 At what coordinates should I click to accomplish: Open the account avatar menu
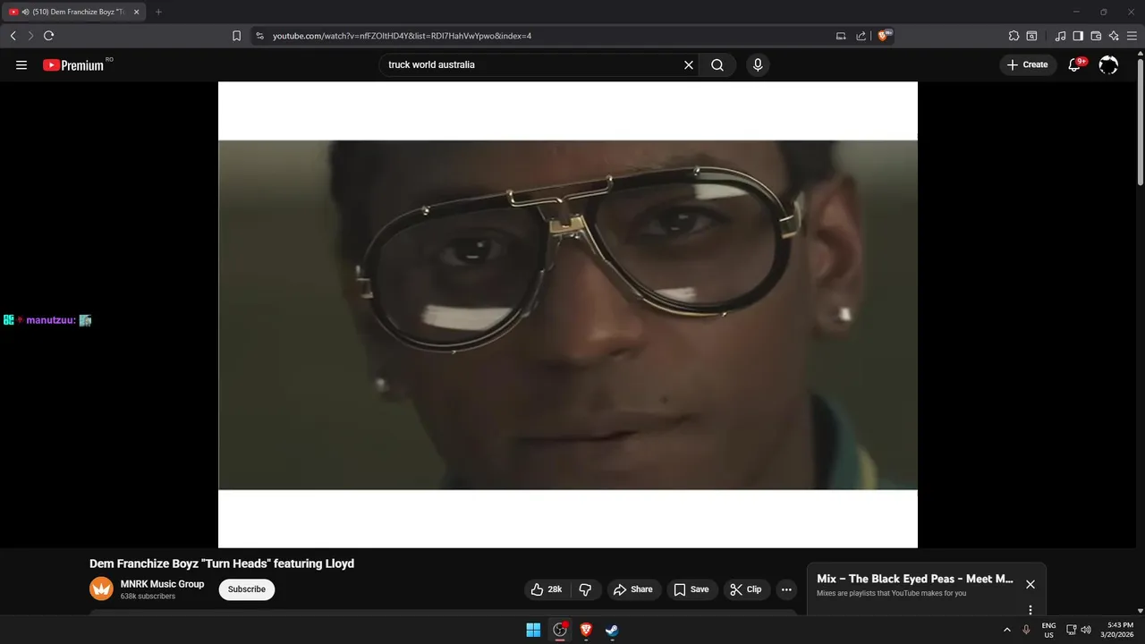1108,64
